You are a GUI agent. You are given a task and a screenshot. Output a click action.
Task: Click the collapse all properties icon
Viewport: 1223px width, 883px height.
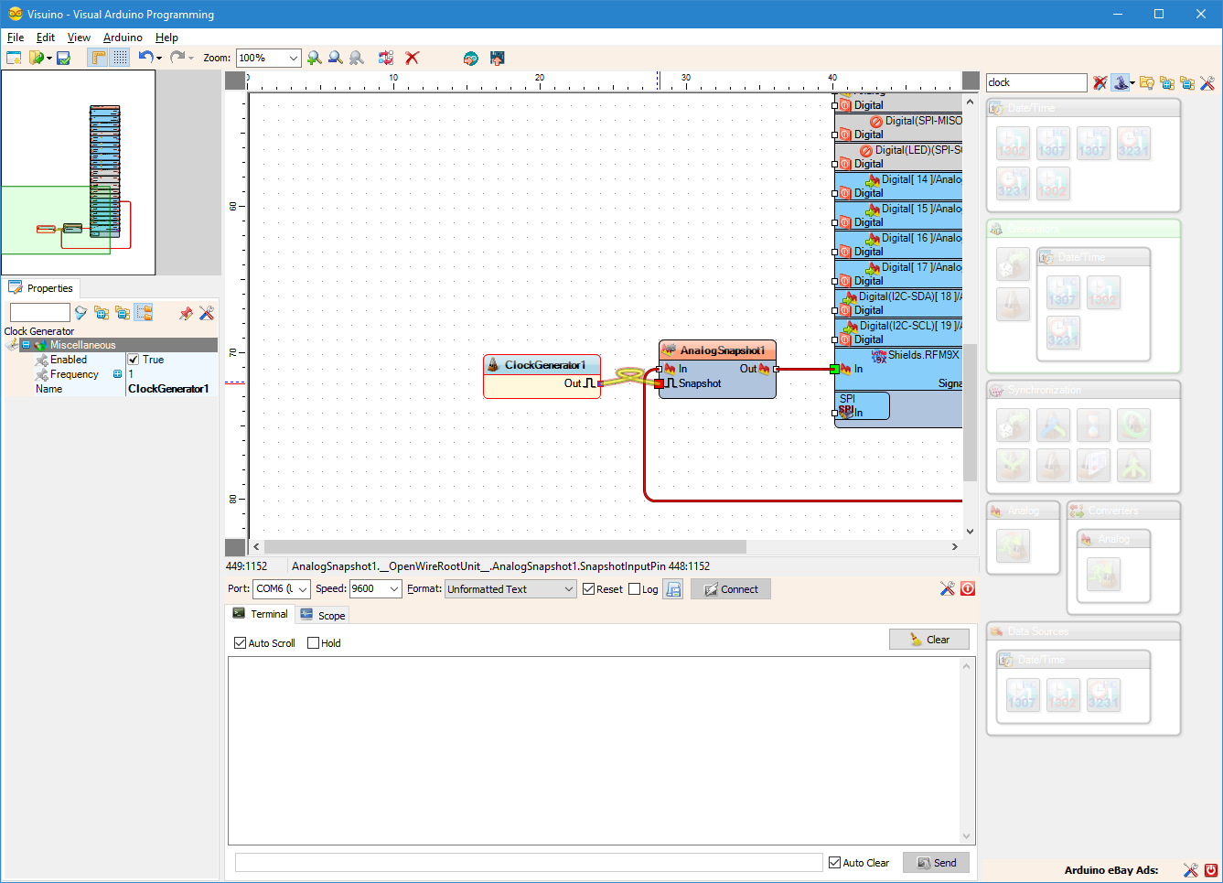123,313
